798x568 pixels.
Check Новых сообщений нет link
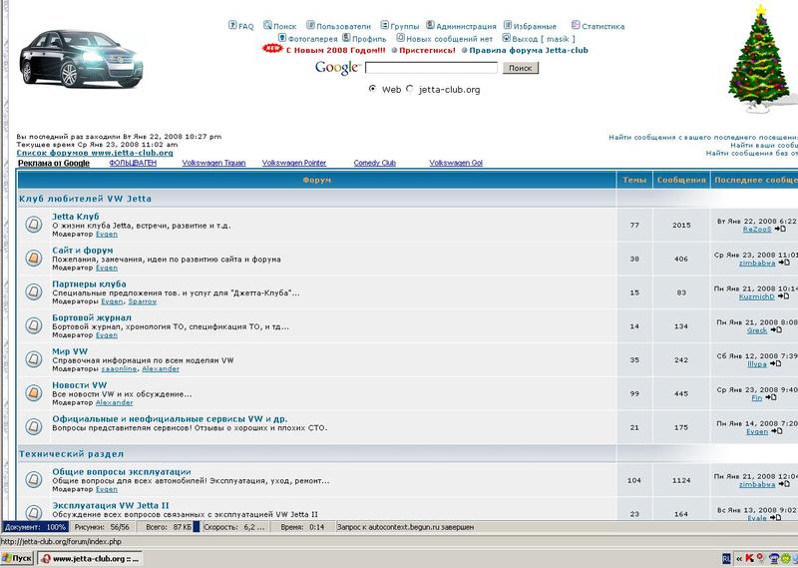click(449, 39)
